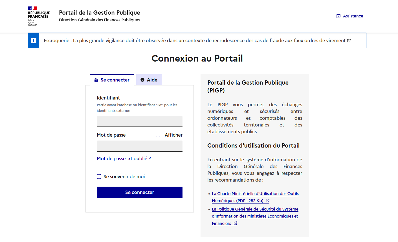This screenshot has width=398, height=242.
Task: Open the Assistance link in header
Action: point(353,16)
